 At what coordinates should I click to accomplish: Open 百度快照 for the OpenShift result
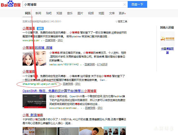point(90,108)
